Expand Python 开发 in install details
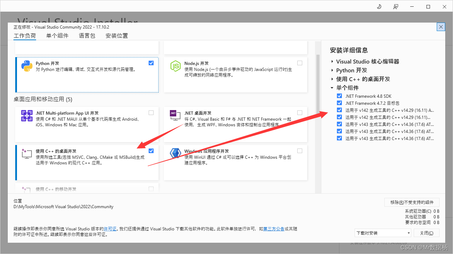453x254 pixels. point(332,70)
